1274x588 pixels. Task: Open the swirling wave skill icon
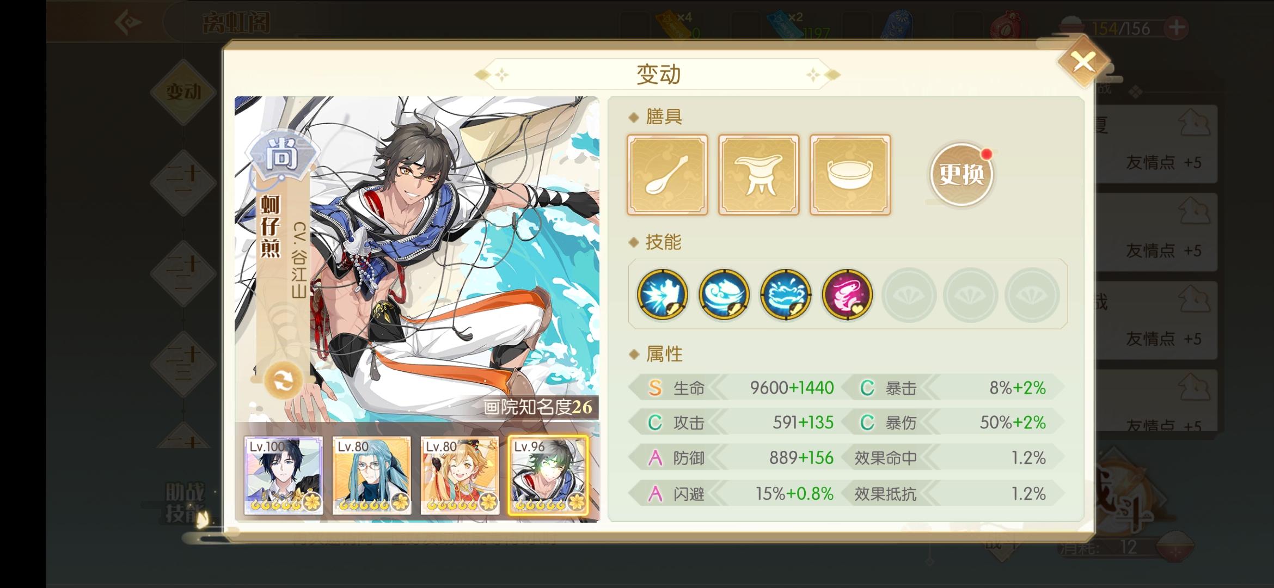[x=724, y=295]
